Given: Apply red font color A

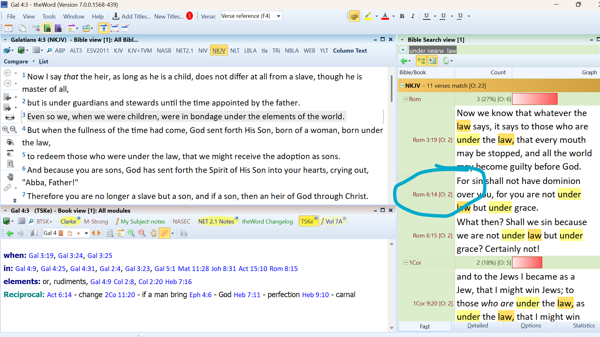Looking at the screenshot, I should [385, 16].
